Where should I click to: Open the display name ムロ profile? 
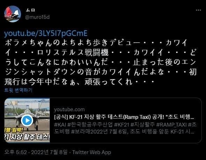pos(30,10)
